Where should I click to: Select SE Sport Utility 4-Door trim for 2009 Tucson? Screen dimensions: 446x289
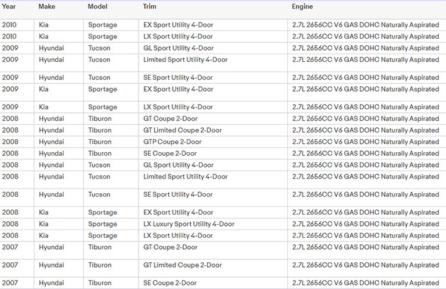coord(178,77)
